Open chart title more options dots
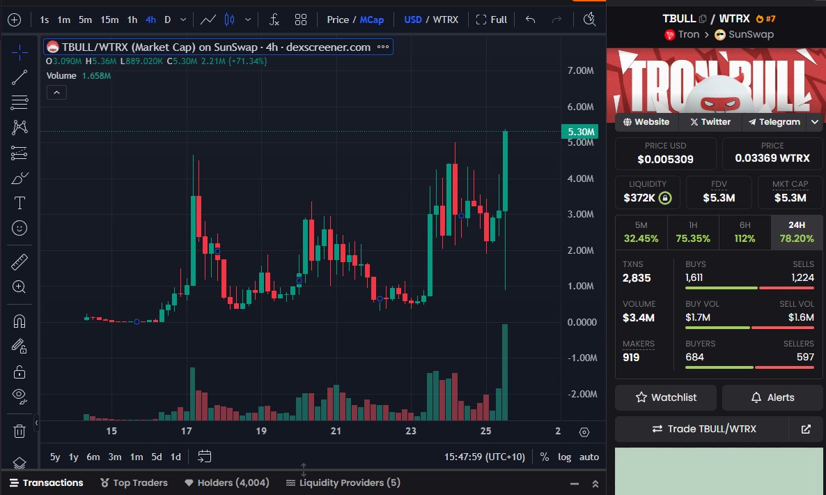The height and width of the screenshot is (495, 826). (383, 47)
